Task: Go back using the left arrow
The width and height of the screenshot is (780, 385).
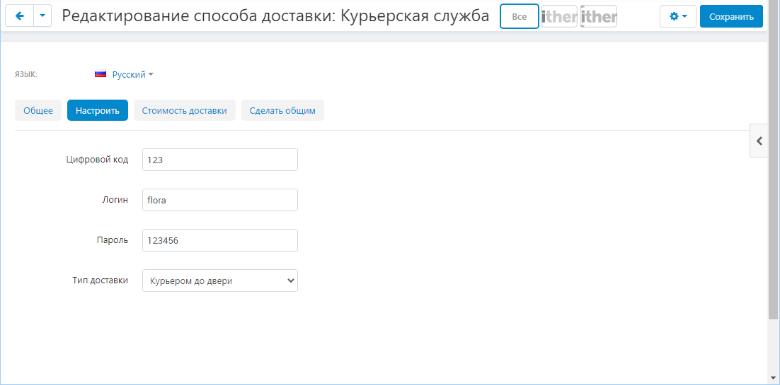Action: 19,16
